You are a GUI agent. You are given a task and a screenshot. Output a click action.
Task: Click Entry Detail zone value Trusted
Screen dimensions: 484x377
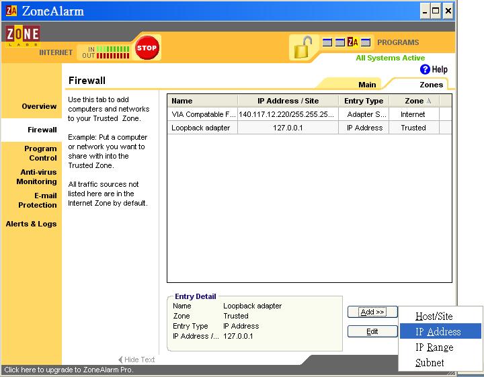236,316
